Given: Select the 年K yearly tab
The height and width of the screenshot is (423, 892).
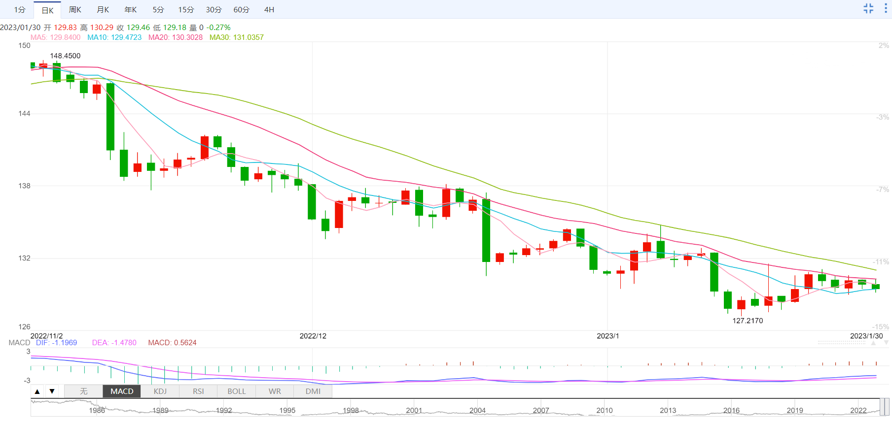Looking at the screenshot, I should 130,10.
